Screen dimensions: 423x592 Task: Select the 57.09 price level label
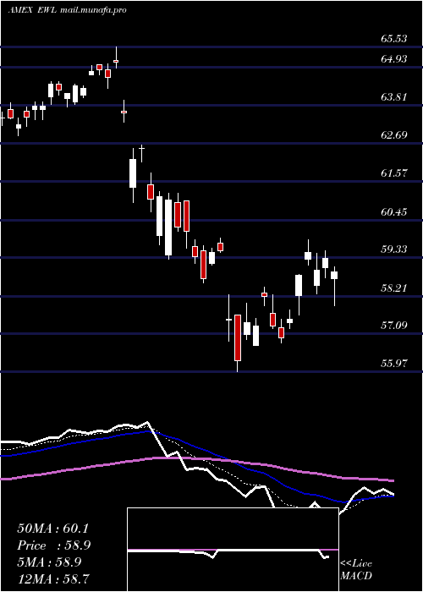point(394,325)
